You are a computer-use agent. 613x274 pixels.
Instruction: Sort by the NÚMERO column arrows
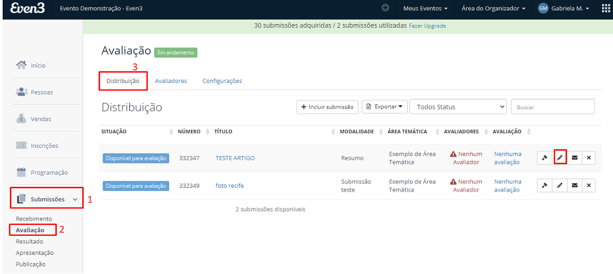(x=207, y=132)
